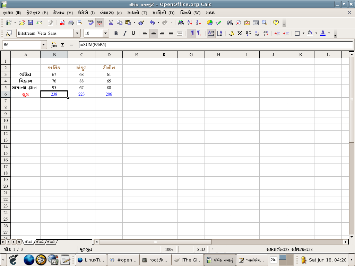Screen dimensions: 355x266
Task: Open Find & Replace binoculars icon
Action: [230, 23]
